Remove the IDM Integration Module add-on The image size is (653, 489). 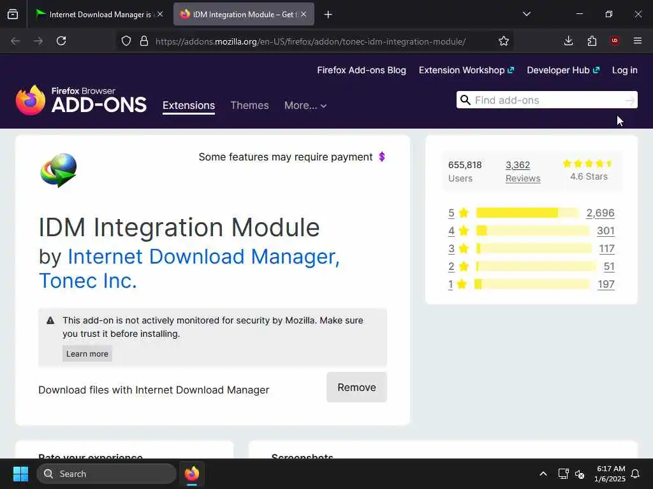[x=356, y=388]
